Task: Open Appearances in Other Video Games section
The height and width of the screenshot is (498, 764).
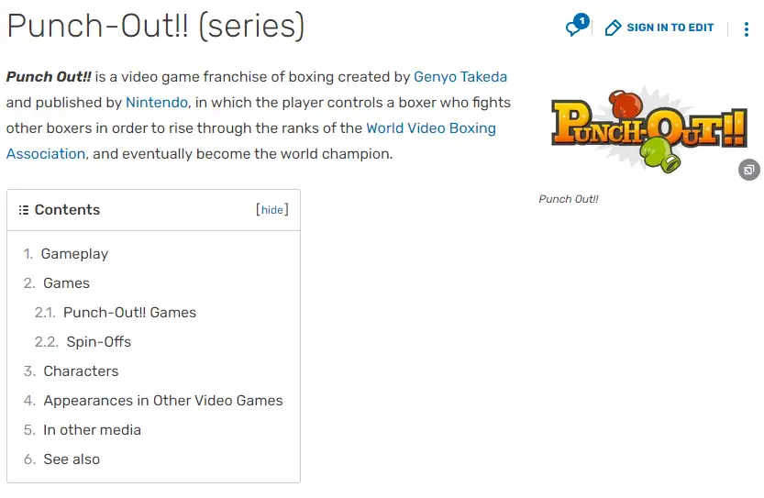Action: (x=163, y=401)
